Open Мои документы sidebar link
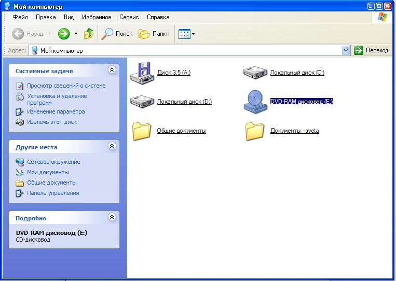396x281 pixels. (x=48, y=172)
